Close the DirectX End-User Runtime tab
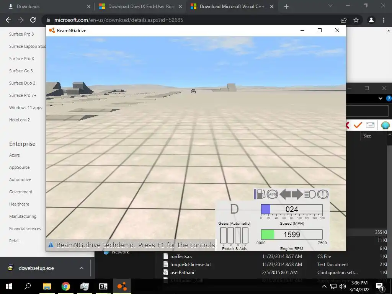Viewport: 392px width, 294px height. click(x=180, y=7)
